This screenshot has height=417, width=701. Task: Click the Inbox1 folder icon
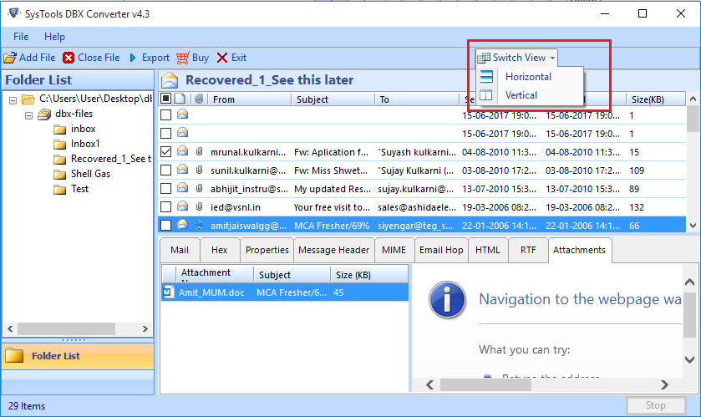point(60,145)
